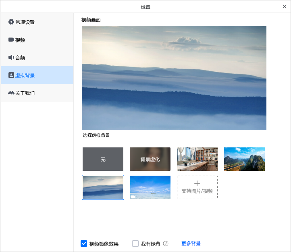Click the large video preview image

click(x=174, y=78)
